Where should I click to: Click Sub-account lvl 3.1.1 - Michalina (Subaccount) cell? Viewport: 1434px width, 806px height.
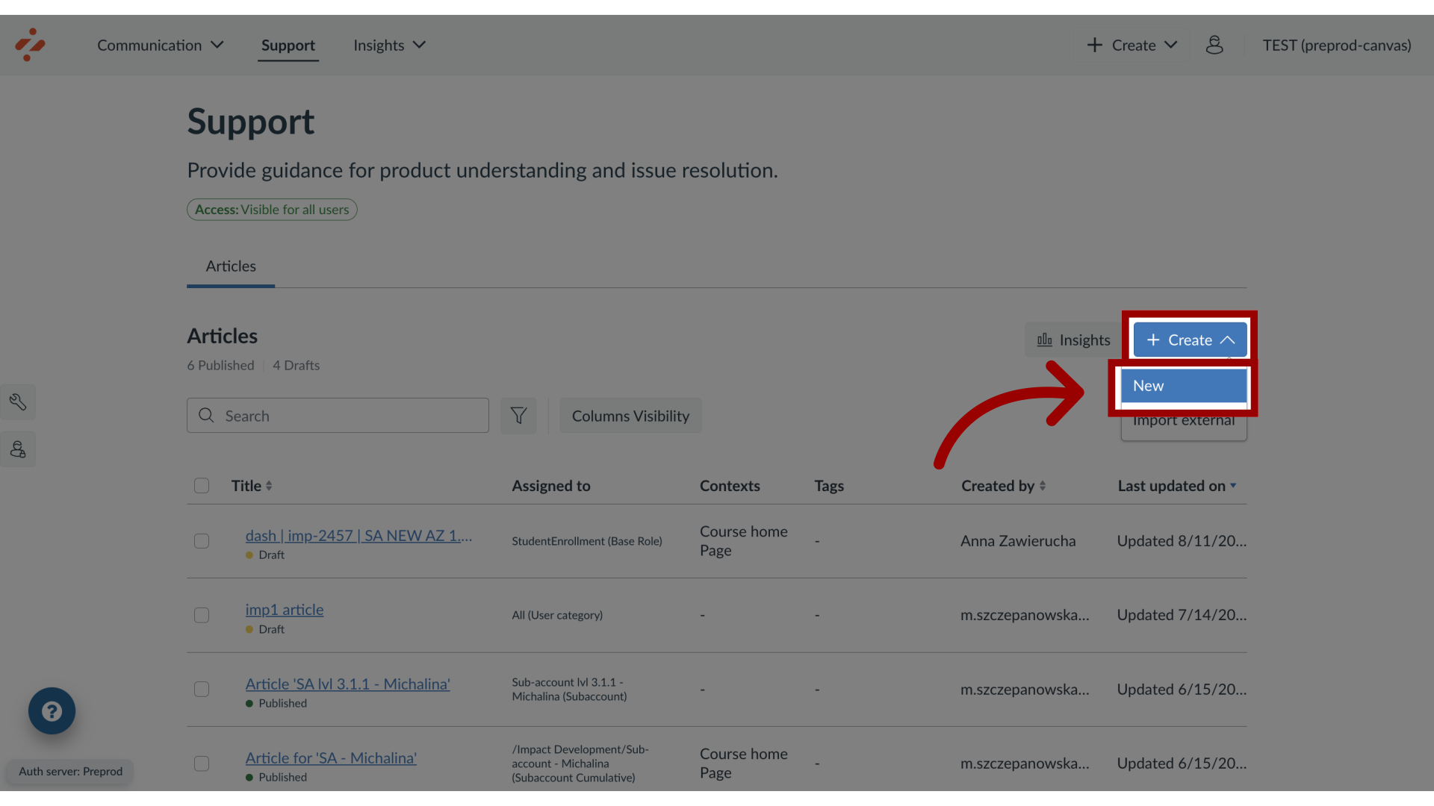pyautogui.click(x=569, y=690)
